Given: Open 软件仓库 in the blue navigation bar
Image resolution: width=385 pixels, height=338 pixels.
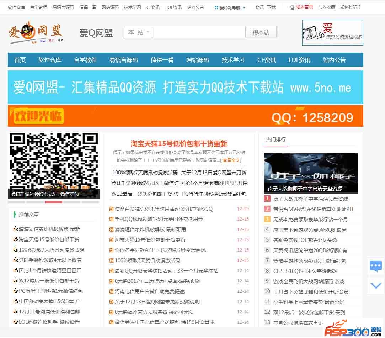Looking at the screenshot, I should [x=50, y=60].
